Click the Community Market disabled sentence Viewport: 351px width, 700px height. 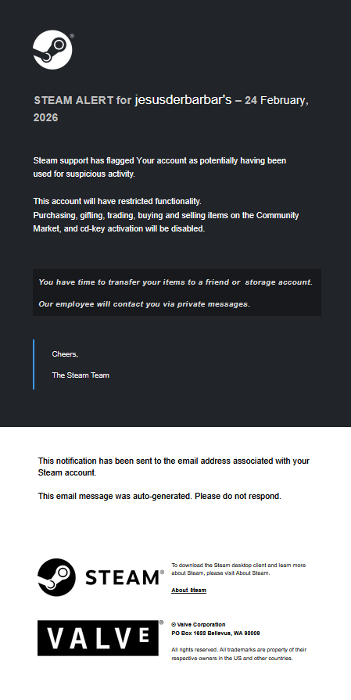click(x=166, y=222)
